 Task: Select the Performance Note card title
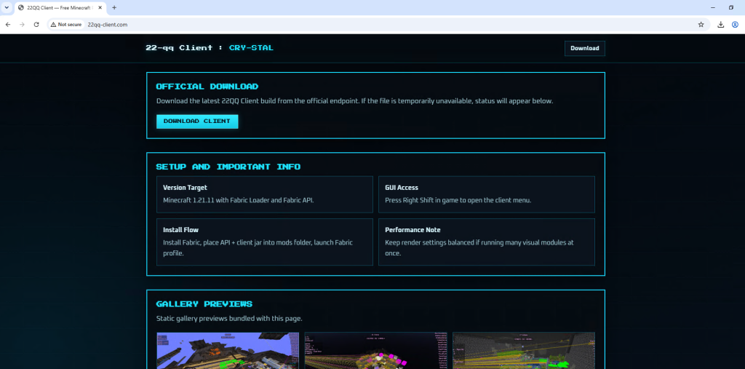[x=413, y=230]
